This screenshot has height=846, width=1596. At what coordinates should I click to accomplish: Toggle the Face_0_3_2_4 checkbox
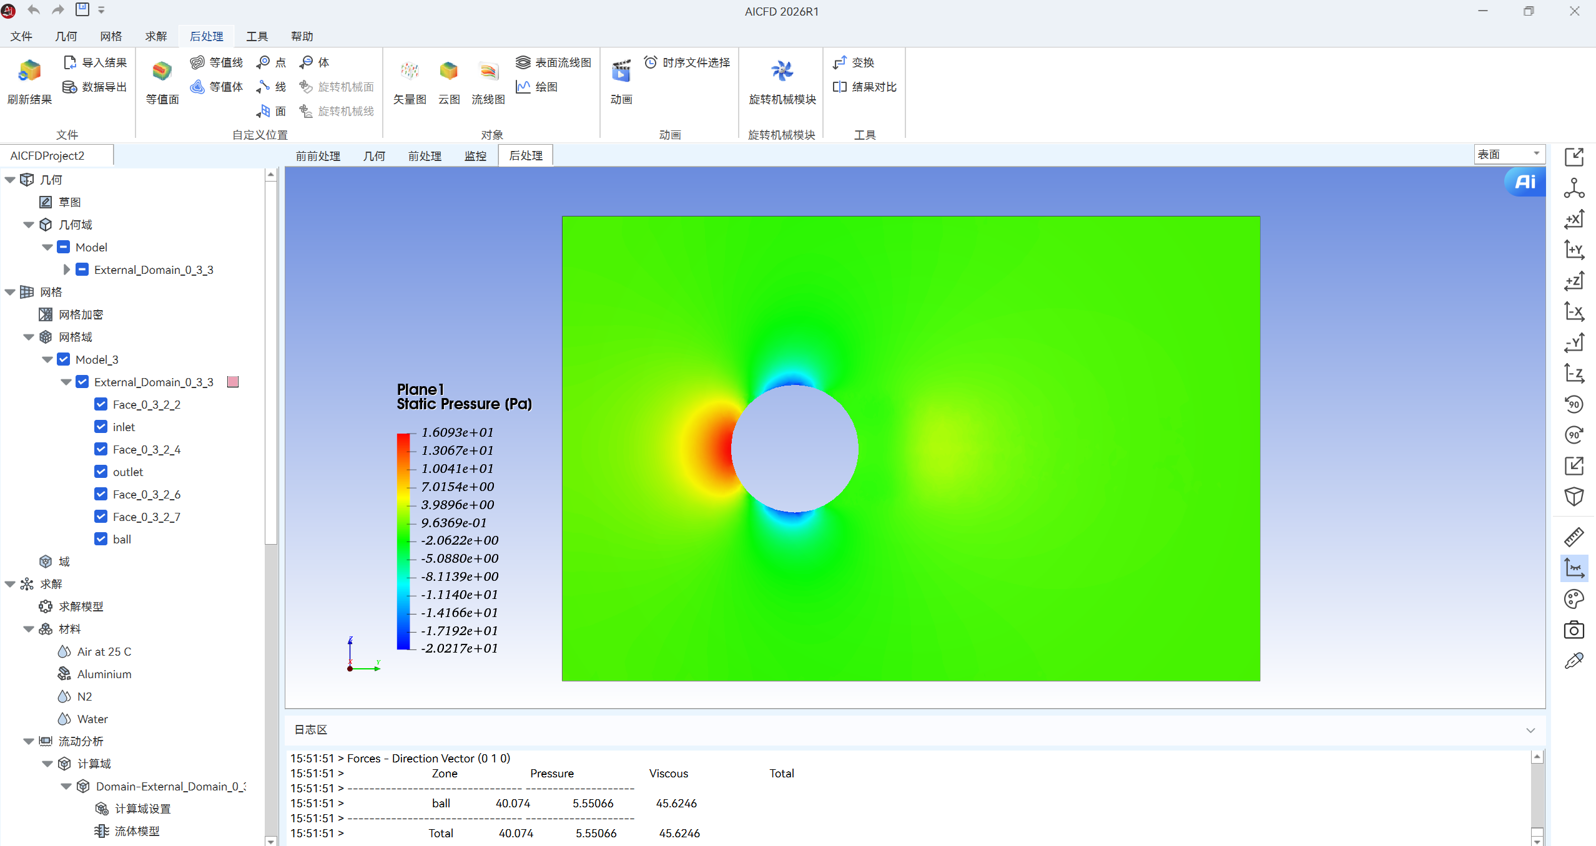click(101, 449)
